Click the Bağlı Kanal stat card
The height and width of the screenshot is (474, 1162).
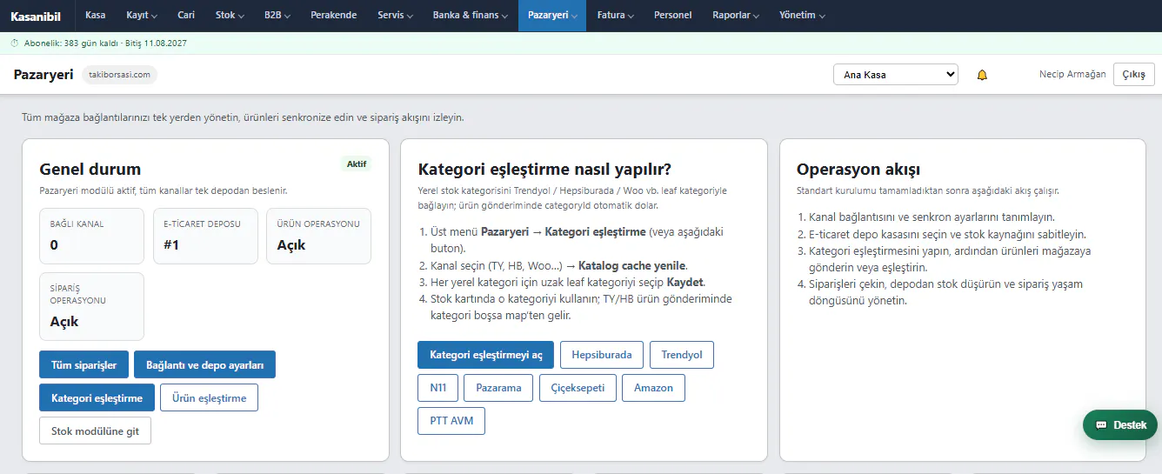[91, 236]
